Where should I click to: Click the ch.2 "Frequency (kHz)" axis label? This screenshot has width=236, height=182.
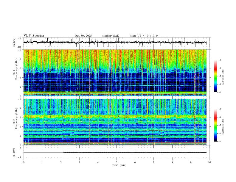click(x=16, y=118)
